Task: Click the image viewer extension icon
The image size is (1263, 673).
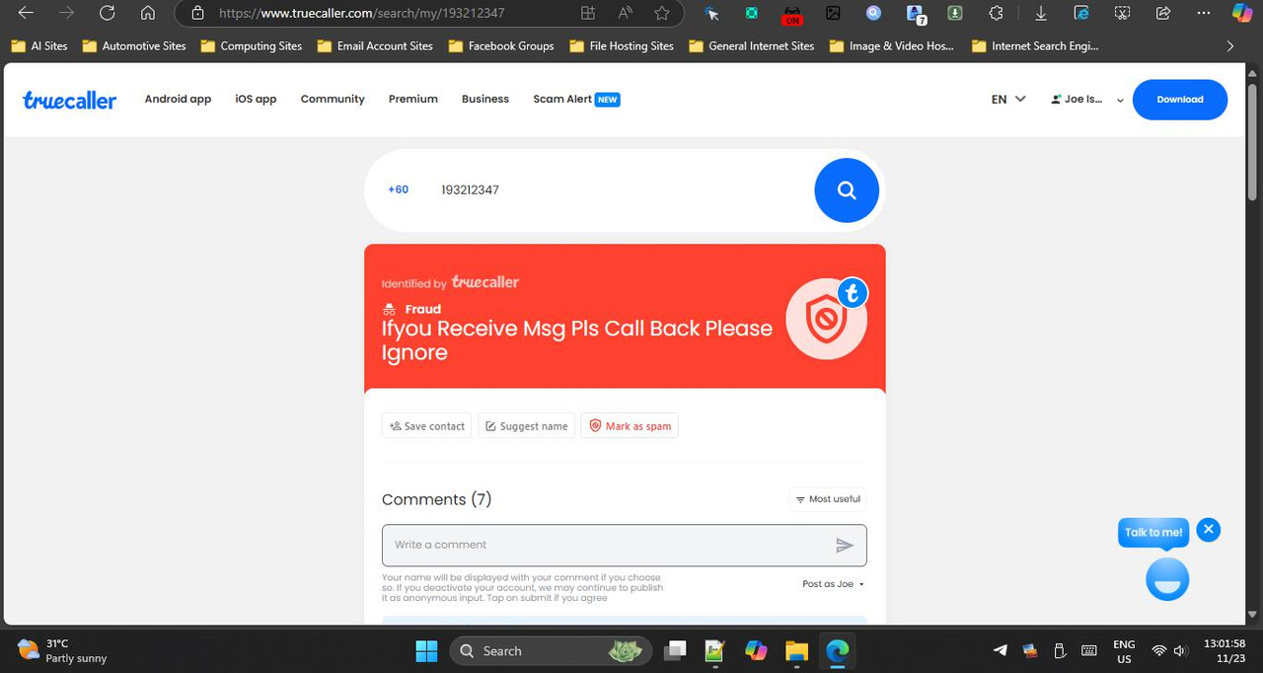Action: tap(833, 14)
